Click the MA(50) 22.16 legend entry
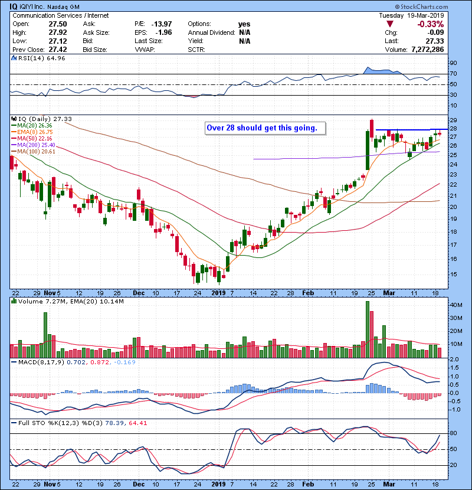 [32, 139]
